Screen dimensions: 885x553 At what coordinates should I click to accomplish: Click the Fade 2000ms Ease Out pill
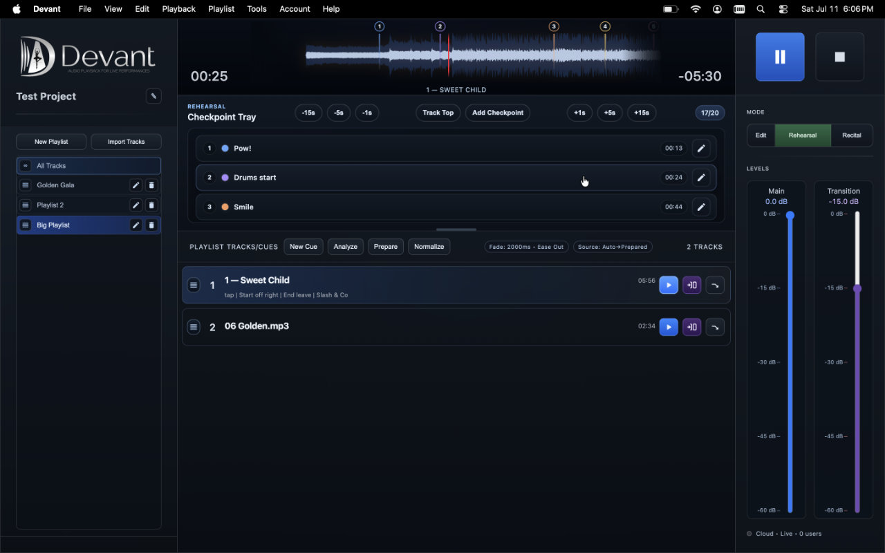tap(526, 247)
